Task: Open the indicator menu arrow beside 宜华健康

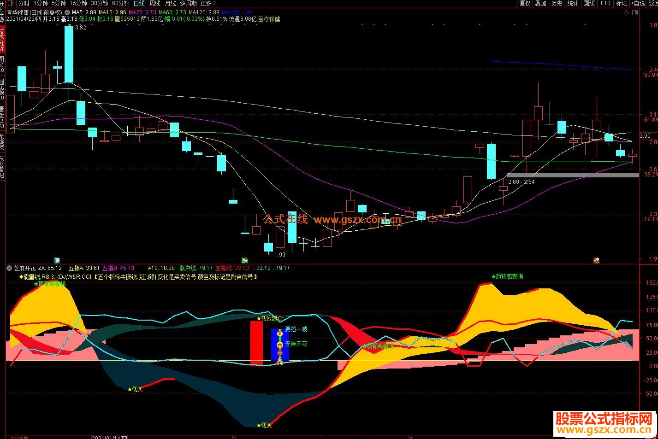Action: point(68,12)
